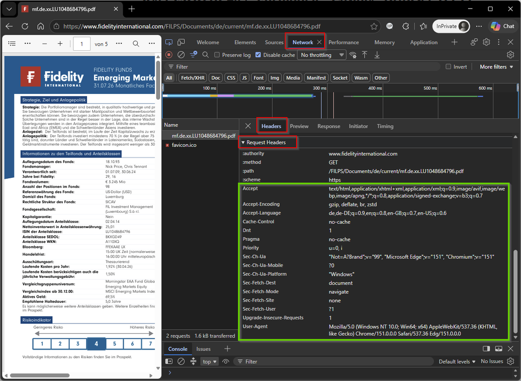Click the PDF horizontal scrollbar
Viewport: 521px width, 381px height.
40,375
